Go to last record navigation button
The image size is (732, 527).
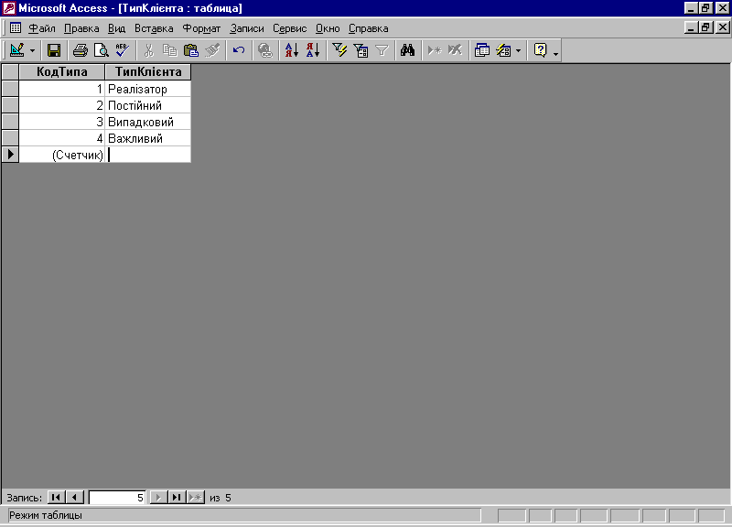[177, 497]
